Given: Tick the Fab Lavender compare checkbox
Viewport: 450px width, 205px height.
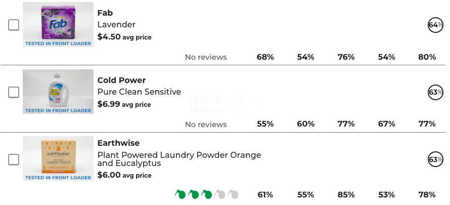Looking at the screenshot, I should tap(14, 25).
